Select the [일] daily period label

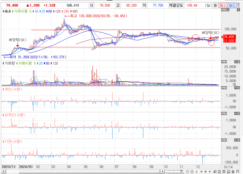(x=208, y=6)
